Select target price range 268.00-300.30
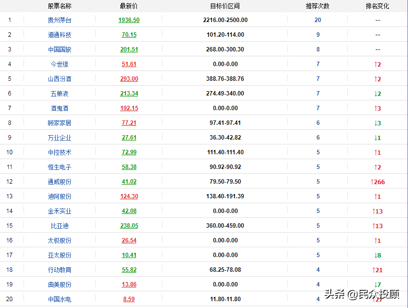 [225, 49]
